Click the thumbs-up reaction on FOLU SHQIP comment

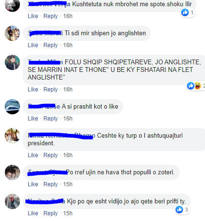(x=191, y=86)
